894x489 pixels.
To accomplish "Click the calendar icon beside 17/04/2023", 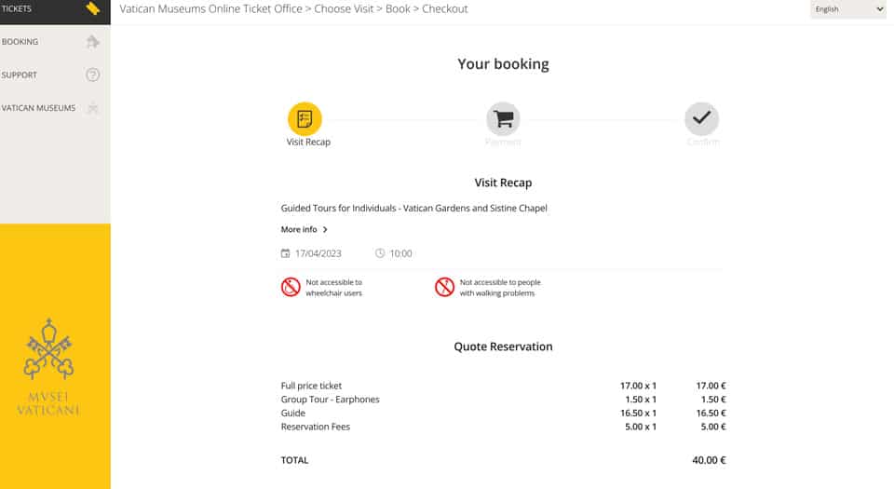I will [285, 253].
